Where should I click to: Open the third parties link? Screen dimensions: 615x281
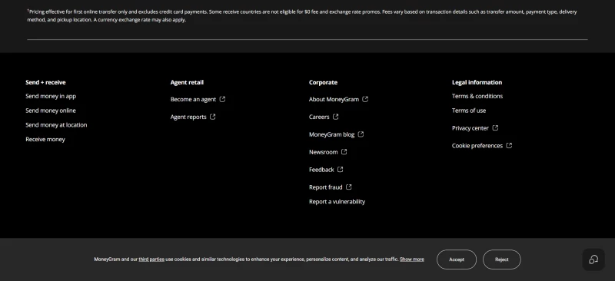point(151,259)
